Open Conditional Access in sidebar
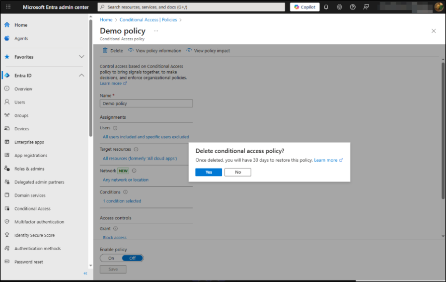Image resolution: width=446 pixels, height=282 pixels. [32, 208]
